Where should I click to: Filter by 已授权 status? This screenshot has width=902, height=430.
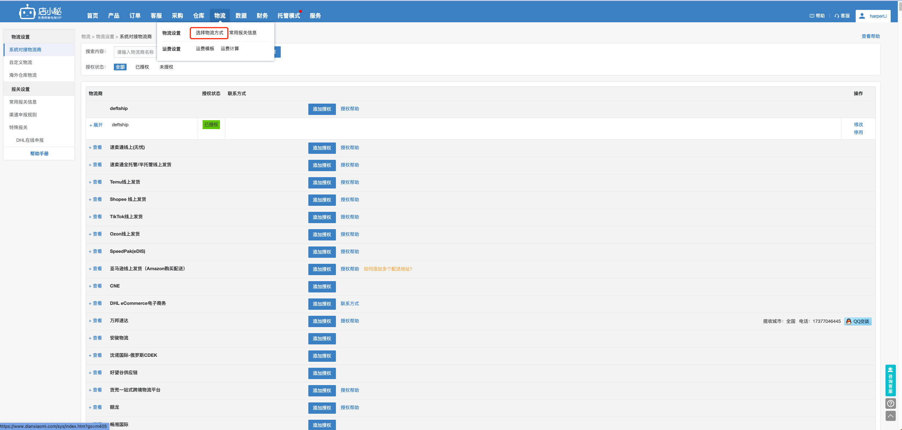click(x=142, y=67)
